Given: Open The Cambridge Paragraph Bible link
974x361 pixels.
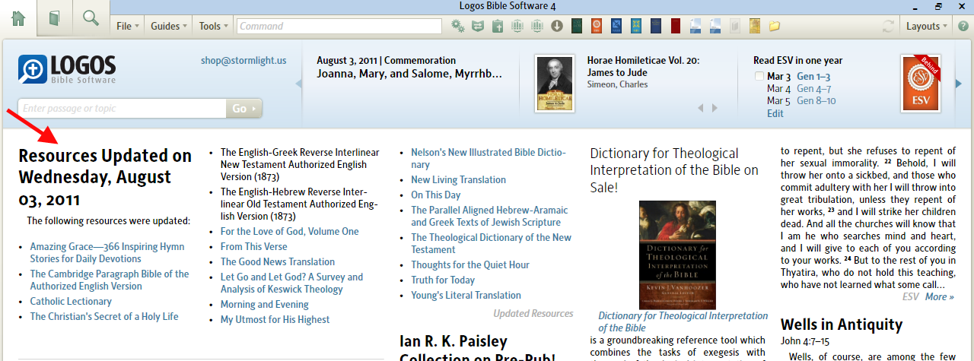Looking at the screenshot, I should click(x=110, y=280).
